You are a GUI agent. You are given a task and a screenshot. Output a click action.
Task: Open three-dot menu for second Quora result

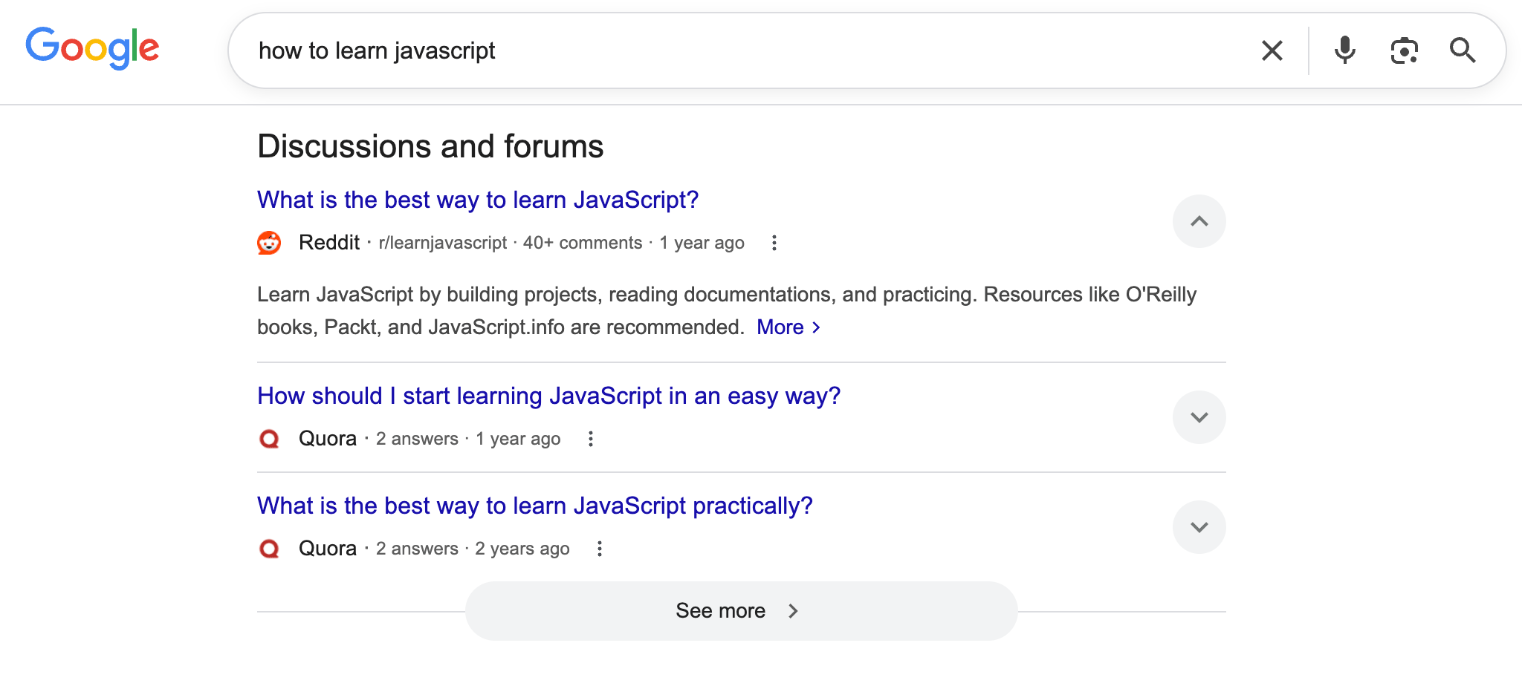click(x=600, y=549)
